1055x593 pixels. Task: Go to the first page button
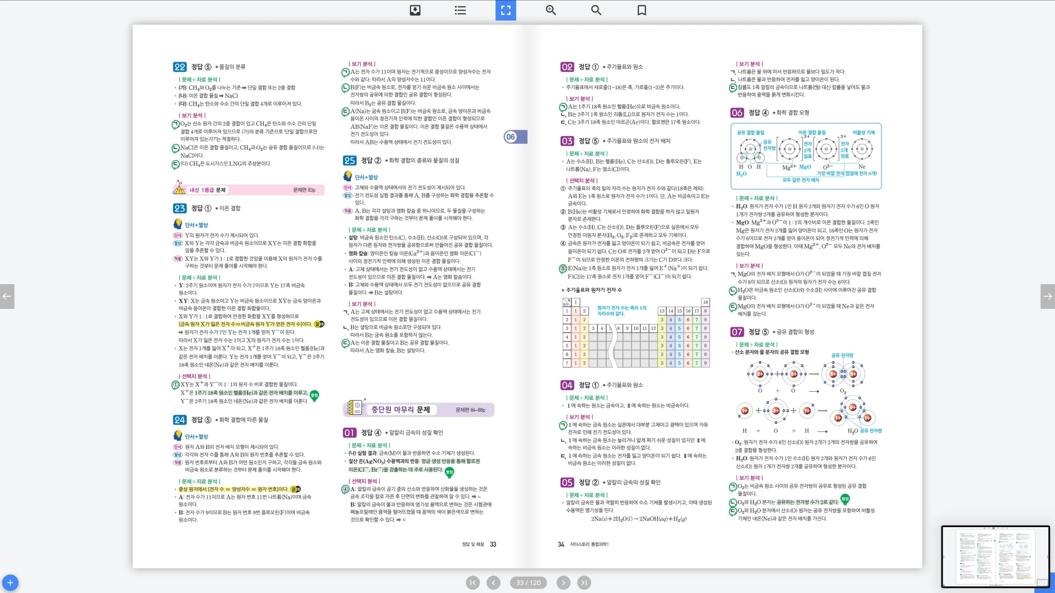tap(473, 582)
